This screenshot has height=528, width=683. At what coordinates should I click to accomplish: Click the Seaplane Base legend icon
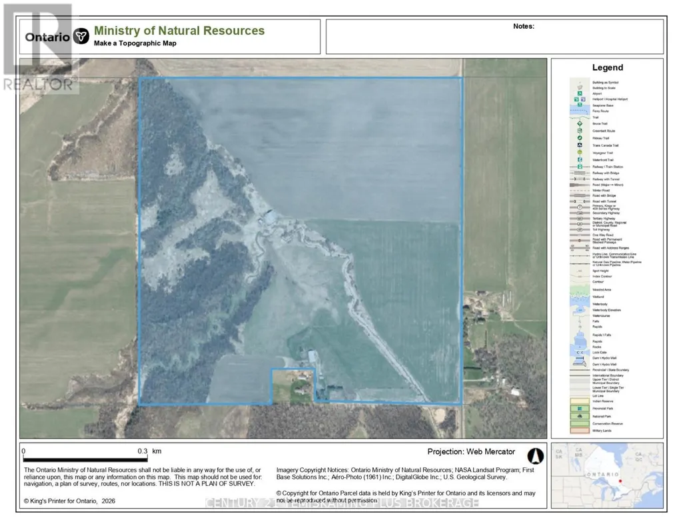(x=580, y=105)
